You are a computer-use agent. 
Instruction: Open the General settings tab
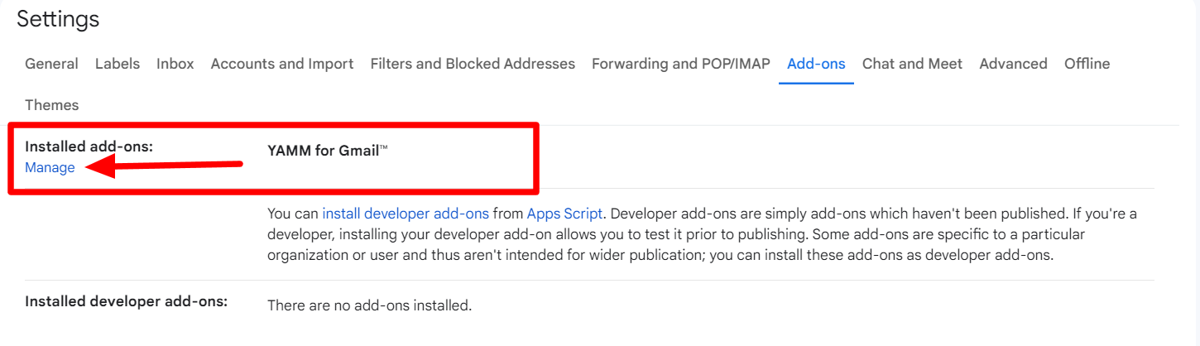pyautogui.click(x=51, y=64)
